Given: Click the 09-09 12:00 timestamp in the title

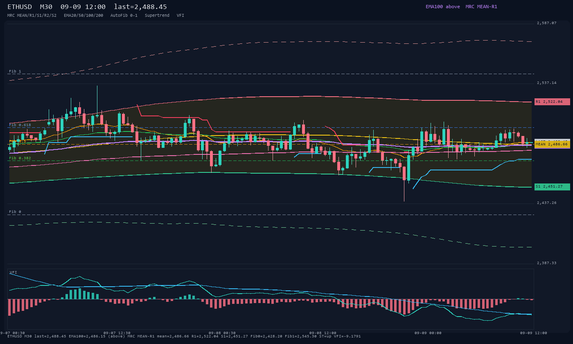Looking at the screenshot, I should click(x=83, y=7).
